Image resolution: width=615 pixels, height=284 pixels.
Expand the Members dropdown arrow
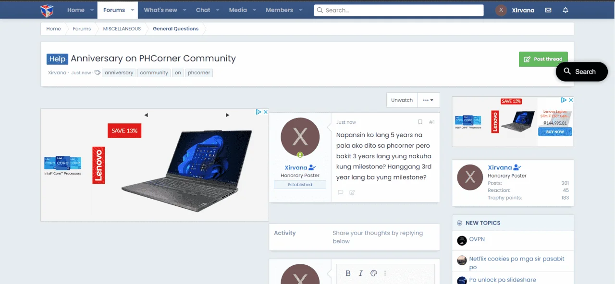[300, 10]
